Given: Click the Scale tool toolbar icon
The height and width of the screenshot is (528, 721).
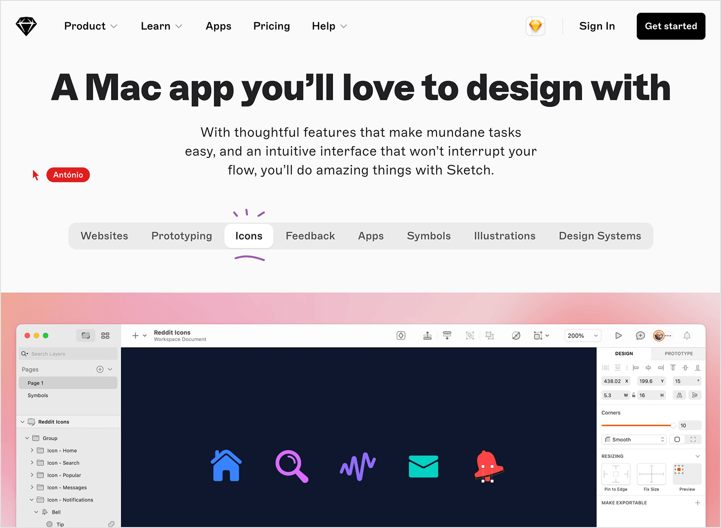Looking at the screenshot, I should pos(538,336).
